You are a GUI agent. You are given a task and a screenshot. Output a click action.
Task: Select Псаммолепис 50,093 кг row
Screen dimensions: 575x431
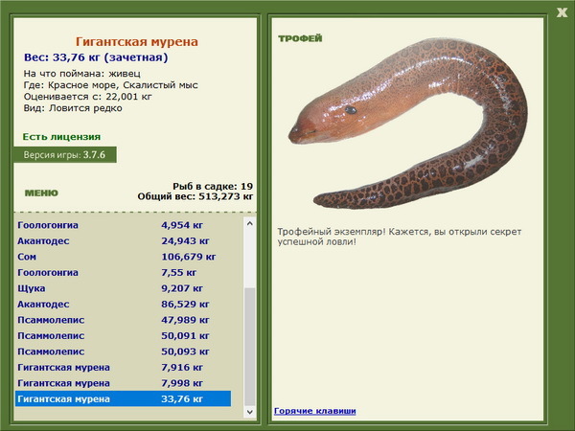124,352
